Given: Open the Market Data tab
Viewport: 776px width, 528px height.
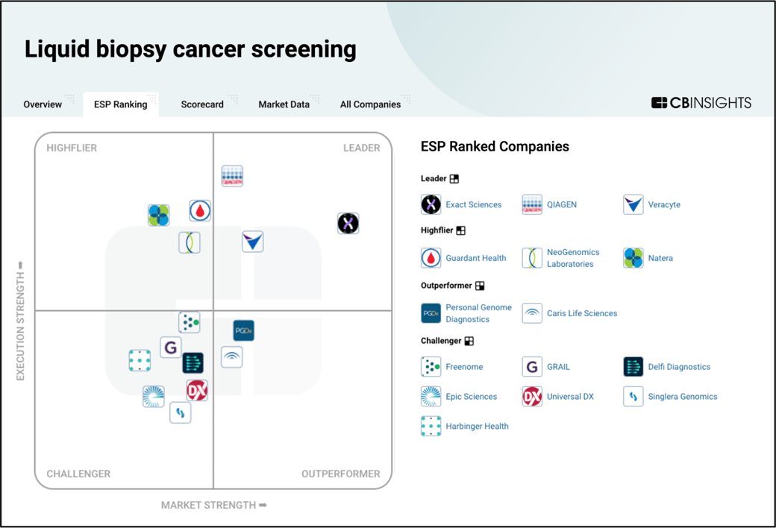Looking at the screenshot, I should tap(284, 104).
